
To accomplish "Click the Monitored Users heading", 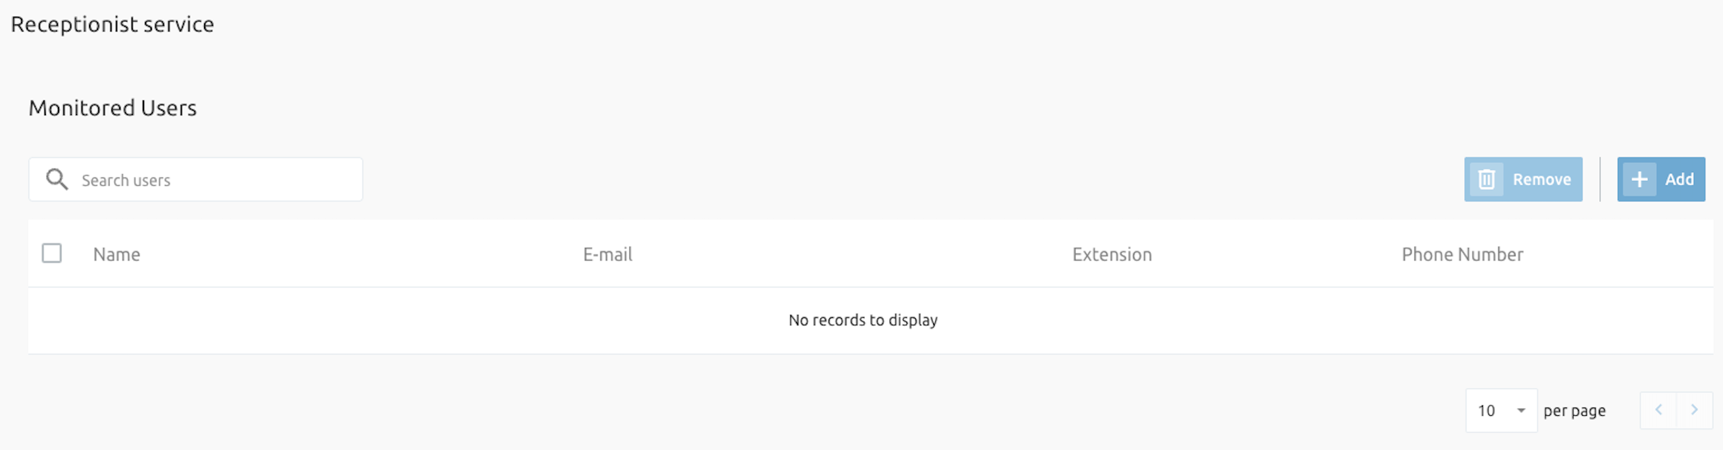I will point(113,108).
